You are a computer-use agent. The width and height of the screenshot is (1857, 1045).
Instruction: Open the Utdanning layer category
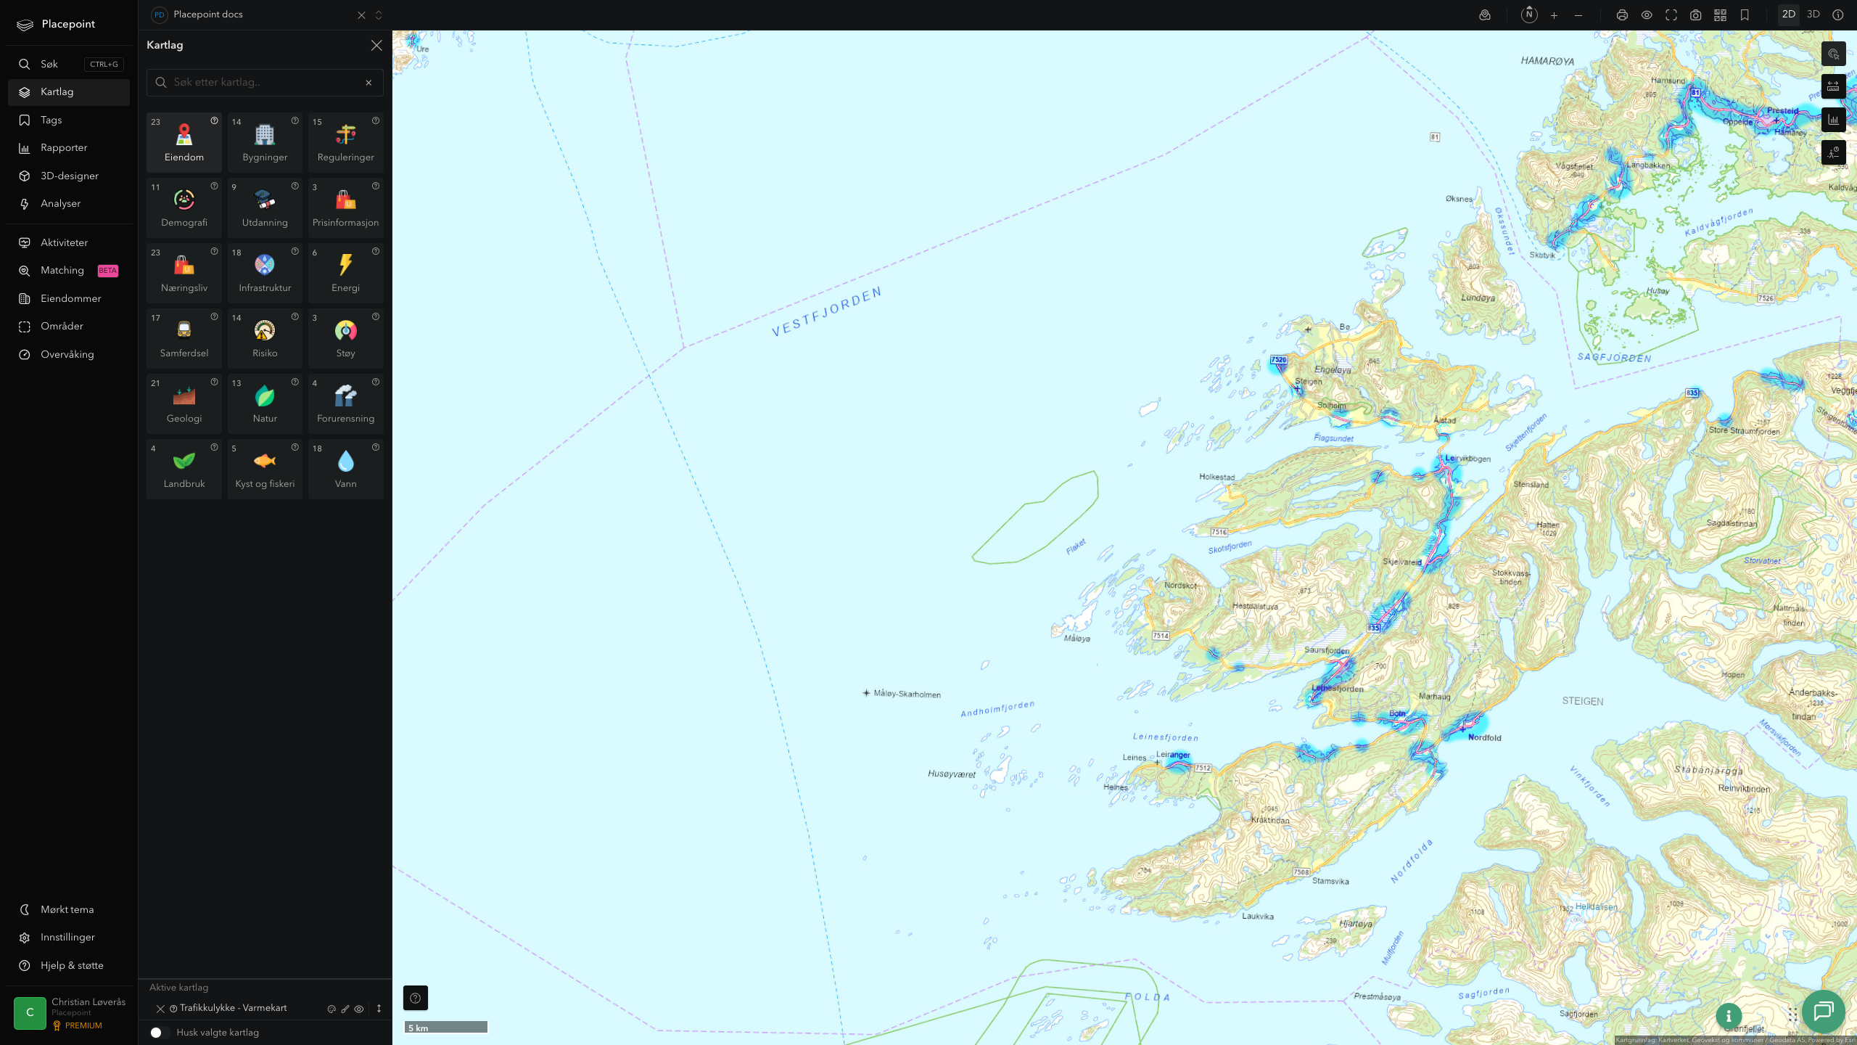(265, 208)
